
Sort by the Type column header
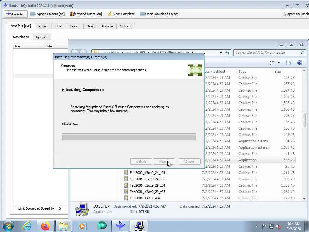click(x=254, y=71)
